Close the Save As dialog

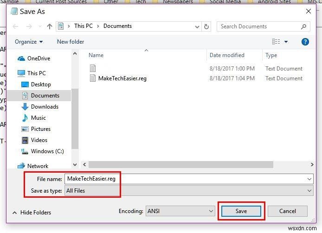click(x=309, y=11)
